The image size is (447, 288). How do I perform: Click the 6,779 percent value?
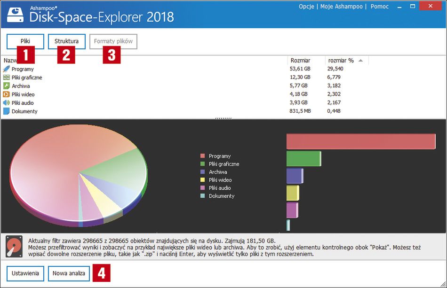coord(334,77)
